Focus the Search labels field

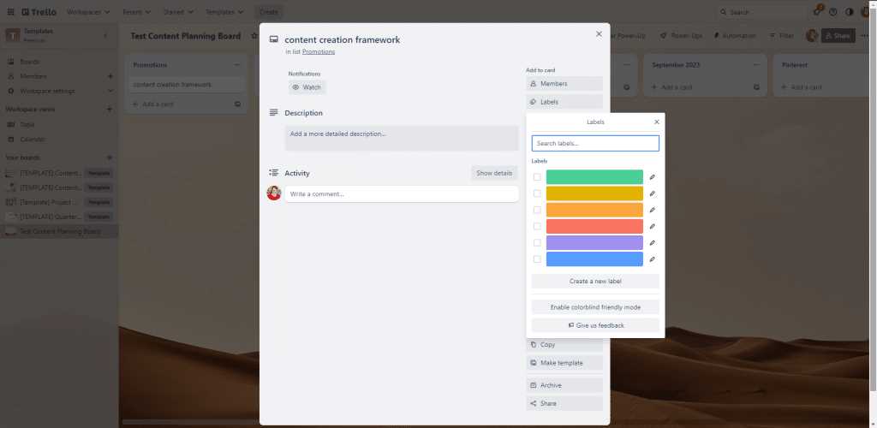[595, 144]
